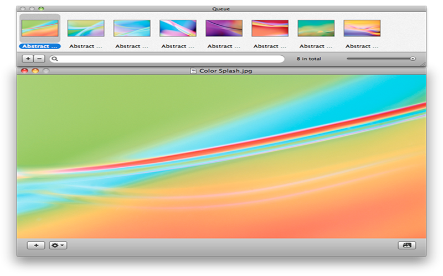Click the "8 in total" status text
This screenshot has width=443, height=276.
click(309, 59)
